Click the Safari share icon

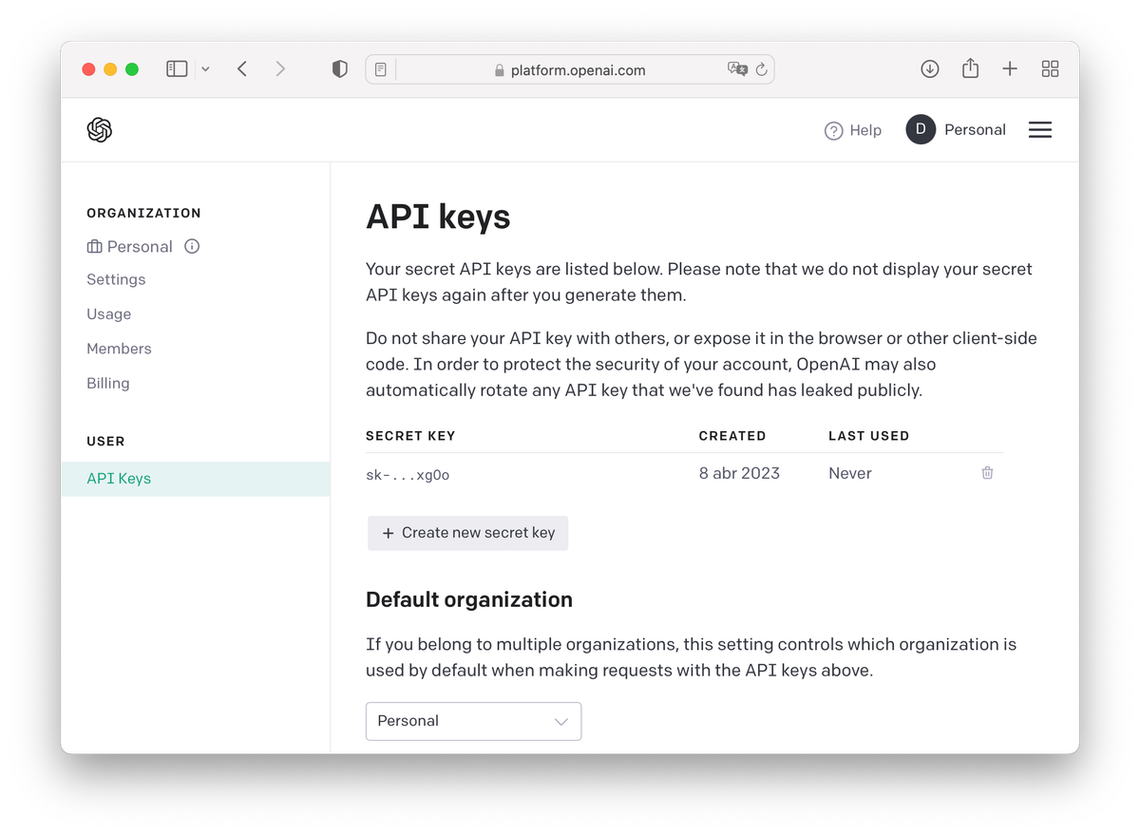pos(970,68)
